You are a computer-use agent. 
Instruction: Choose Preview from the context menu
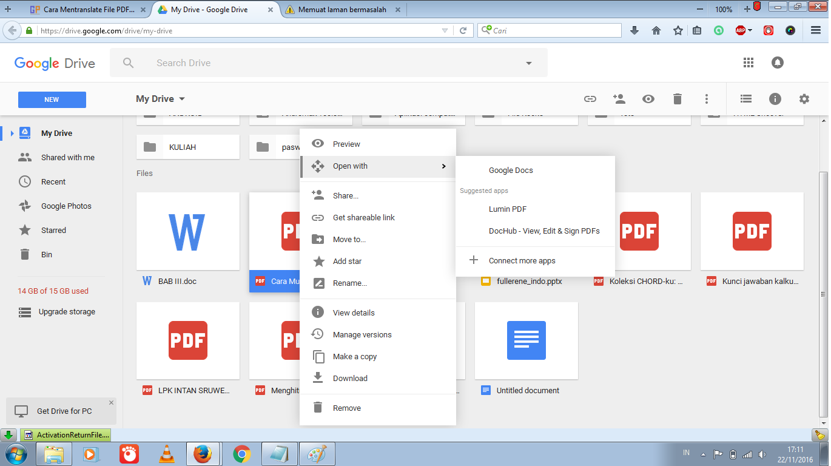point(378,144)
